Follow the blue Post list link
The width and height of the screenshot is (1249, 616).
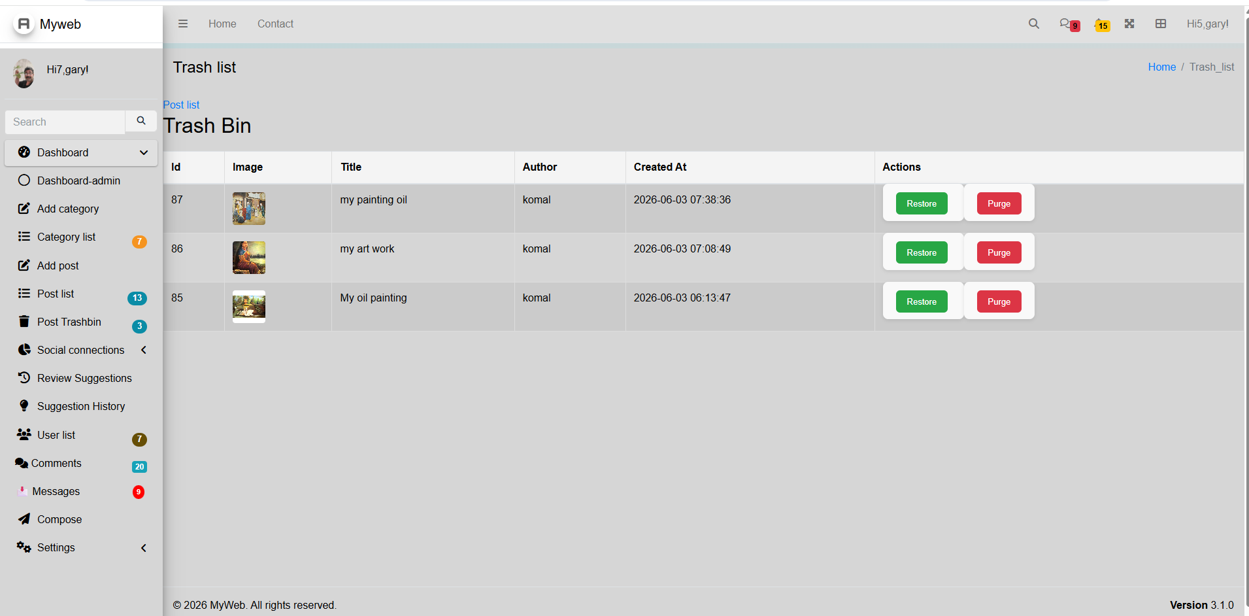(x=181, y=105)
